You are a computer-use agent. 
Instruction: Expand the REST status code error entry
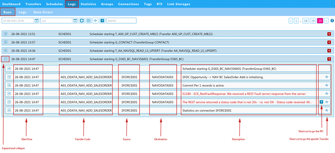coord(9,102)
